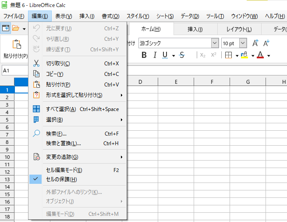The image size is (287, 222).
Task: Expand 変更の追跡(G) submenu
Action: click(121, 157)
